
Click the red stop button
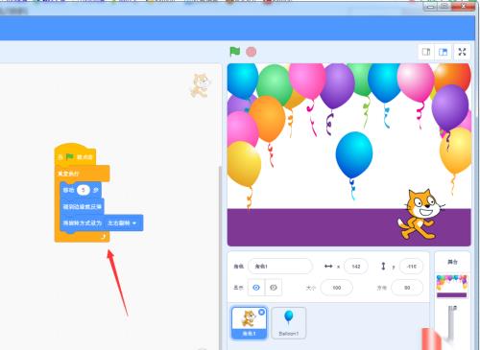(252, 52)
